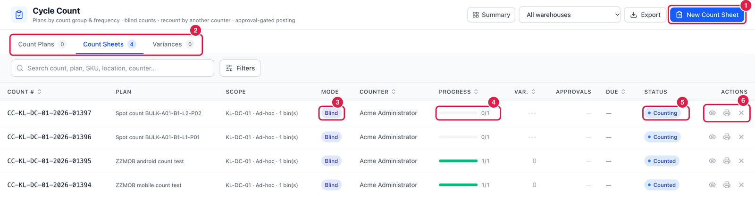The image size is (755, 200).
Task: View count sheet CC-KL-DC-01-2026-01397
Action: point(712,113)
